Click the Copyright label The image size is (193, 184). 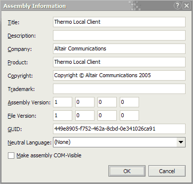click(x=20, y=76)
